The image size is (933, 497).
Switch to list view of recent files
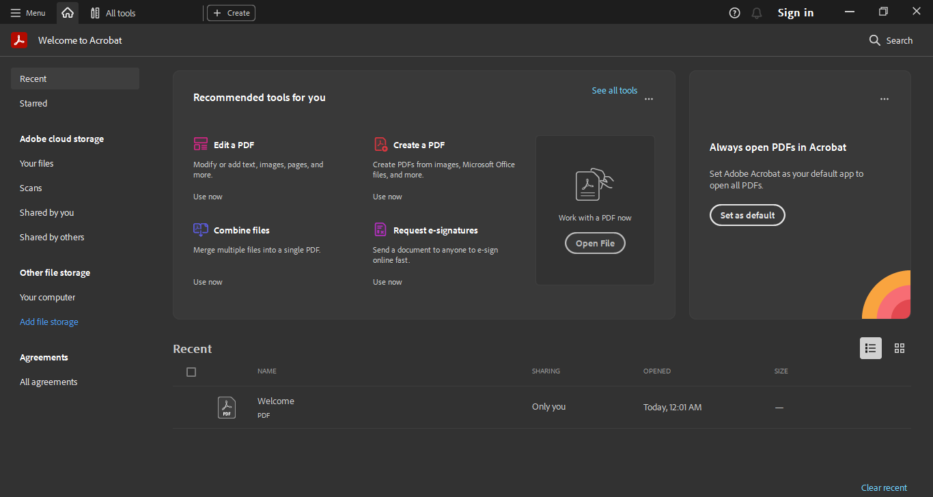870,348
